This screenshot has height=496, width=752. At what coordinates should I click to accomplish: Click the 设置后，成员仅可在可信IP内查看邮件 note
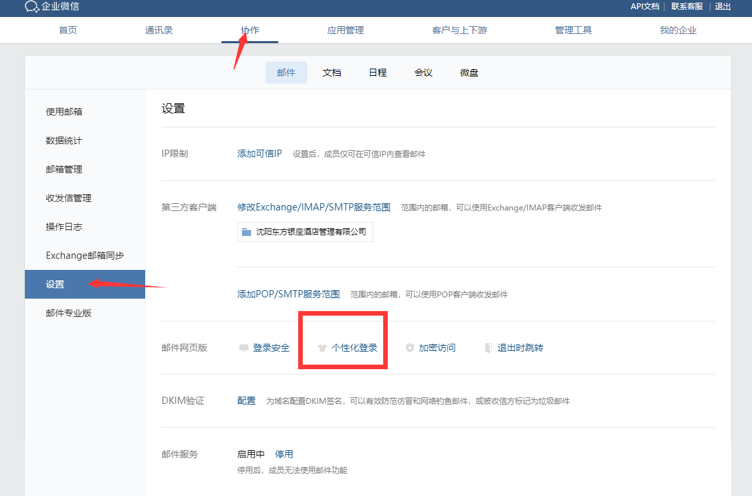(359, 154)
